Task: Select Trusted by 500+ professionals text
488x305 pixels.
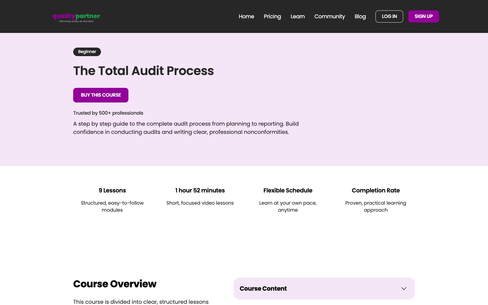Action: (108, 113)
